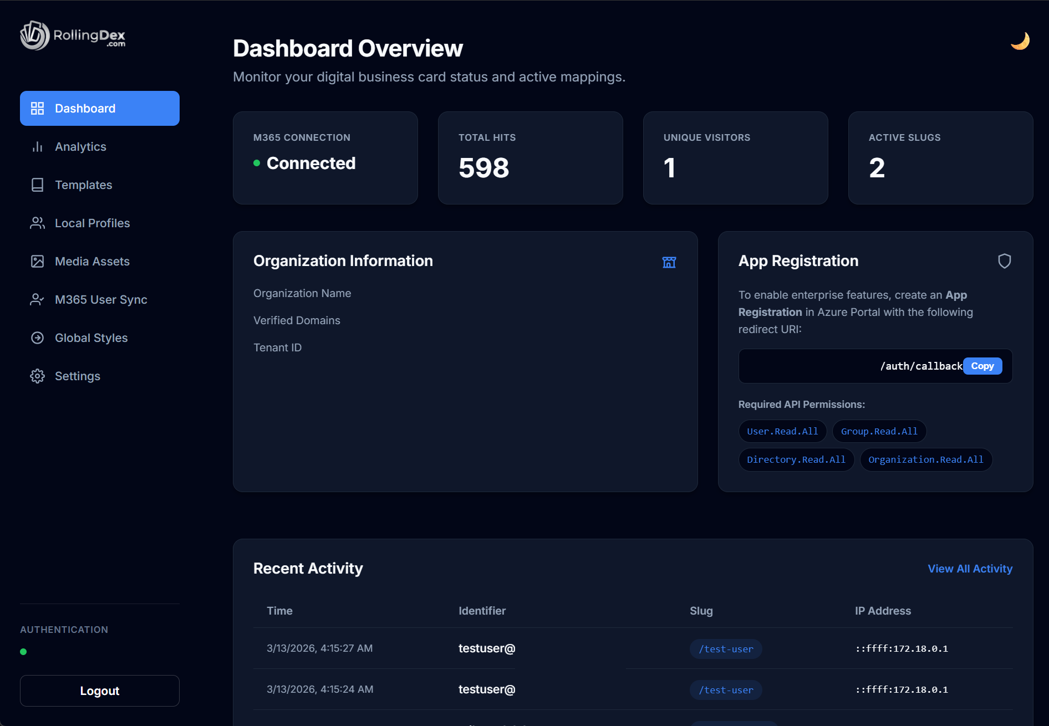Copy the /auth/callback redirect URI
This screenshot has width=1049, height=726.
tap(982, 366)
